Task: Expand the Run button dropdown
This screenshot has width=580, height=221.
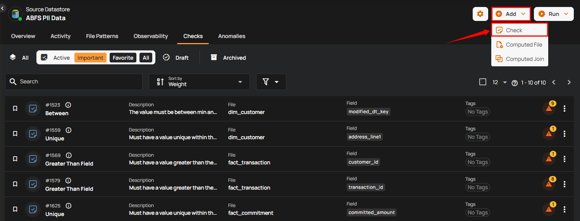Action: coord(566,14)
